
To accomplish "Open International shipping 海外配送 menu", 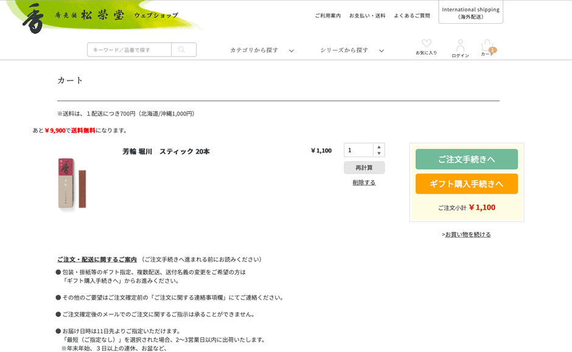I will (x=470, y=12).
